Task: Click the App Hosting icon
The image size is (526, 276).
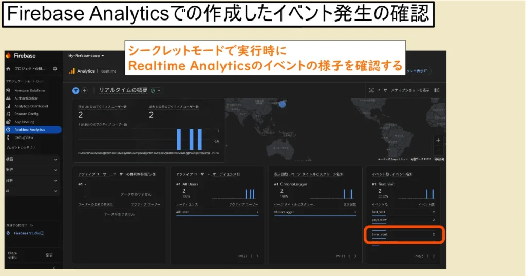Action: [x=8, y=122]
